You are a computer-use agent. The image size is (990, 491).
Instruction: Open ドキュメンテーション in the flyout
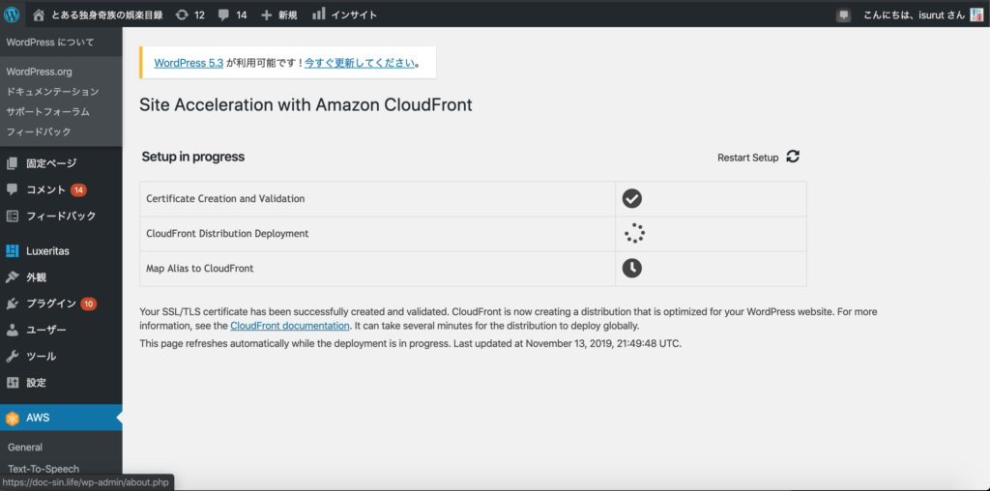[x=52, y=92]
